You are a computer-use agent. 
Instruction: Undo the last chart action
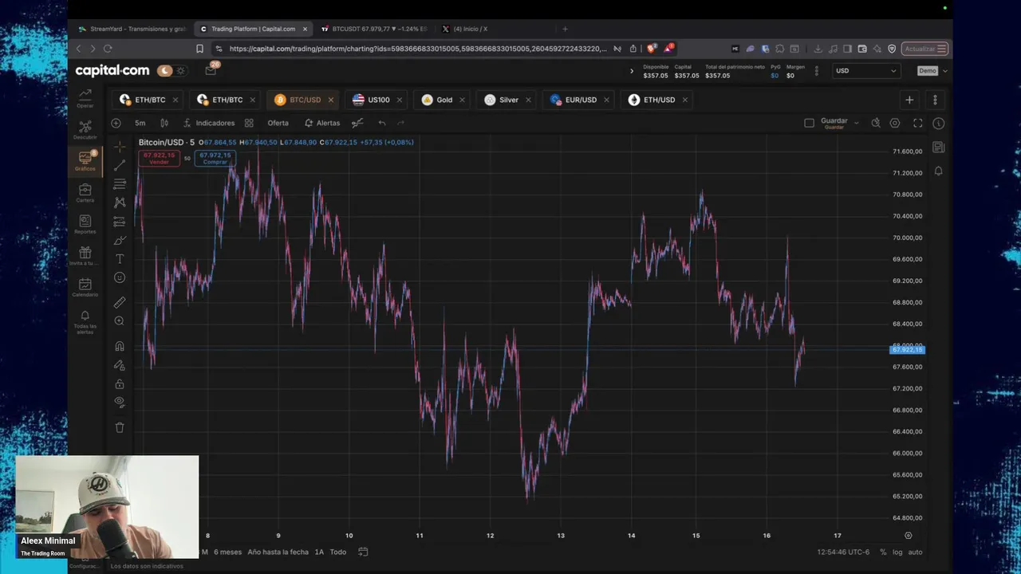coord(382,123)
